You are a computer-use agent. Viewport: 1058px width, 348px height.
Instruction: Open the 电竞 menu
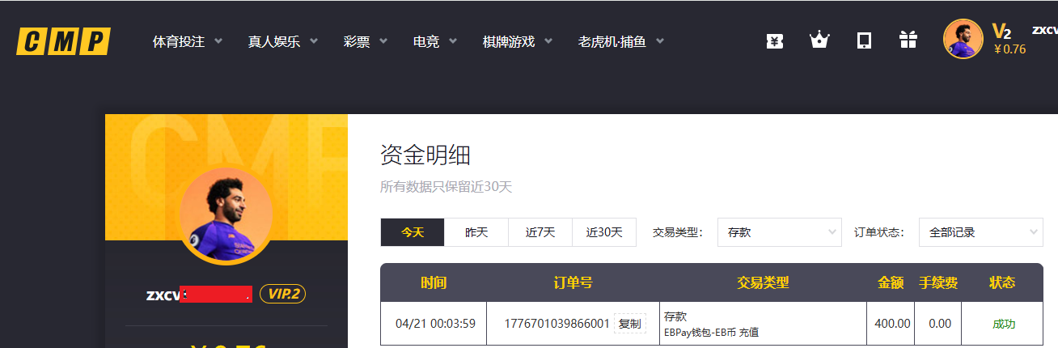coord(426,41)
